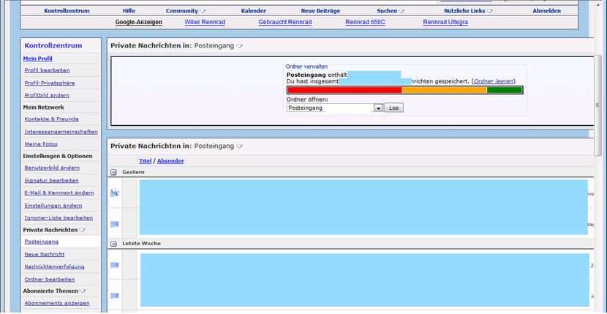The height and width of the screenshot is (314, 607).
Task: Open the Community menu
Action: pos(185,11)
